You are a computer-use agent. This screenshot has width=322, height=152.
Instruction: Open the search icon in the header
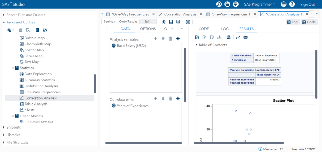point(219,4)
